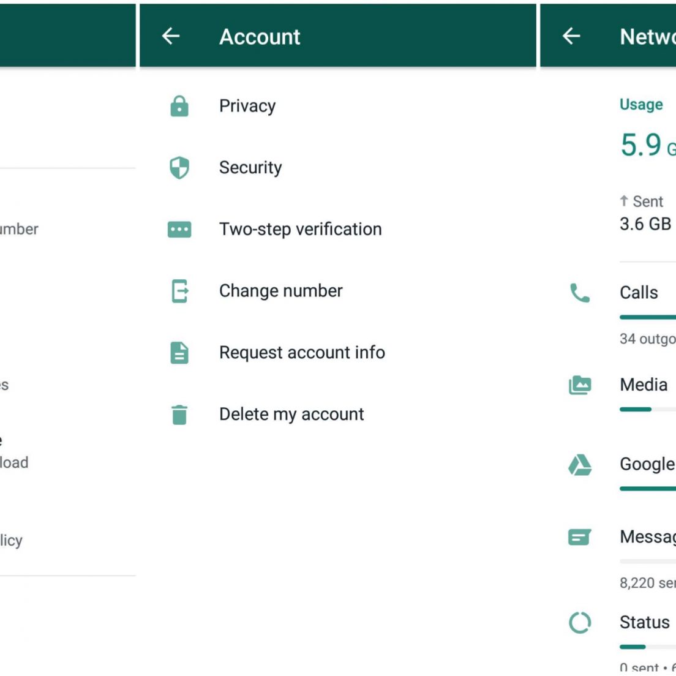Tap the Messages icon in Network usage

(x=579, y=538)
